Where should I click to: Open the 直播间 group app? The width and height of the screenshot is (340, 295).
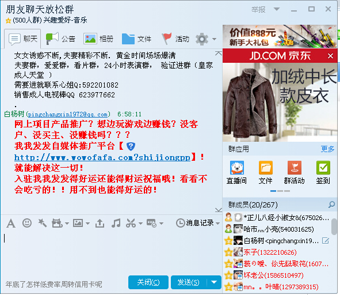[237, 172]
